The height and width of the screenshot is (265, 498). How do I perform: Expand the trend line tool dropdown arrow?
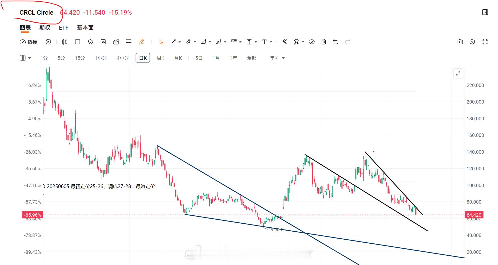180,42
